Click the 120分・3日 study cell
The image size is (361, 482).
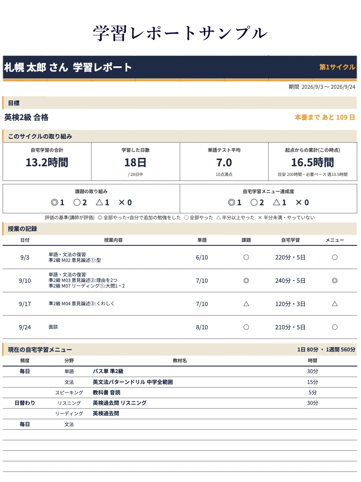coord(290,304)
